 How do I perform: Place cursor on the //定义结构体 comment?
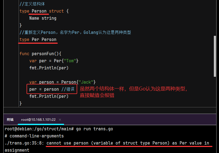pyautogui.click(x=32, y=4)
